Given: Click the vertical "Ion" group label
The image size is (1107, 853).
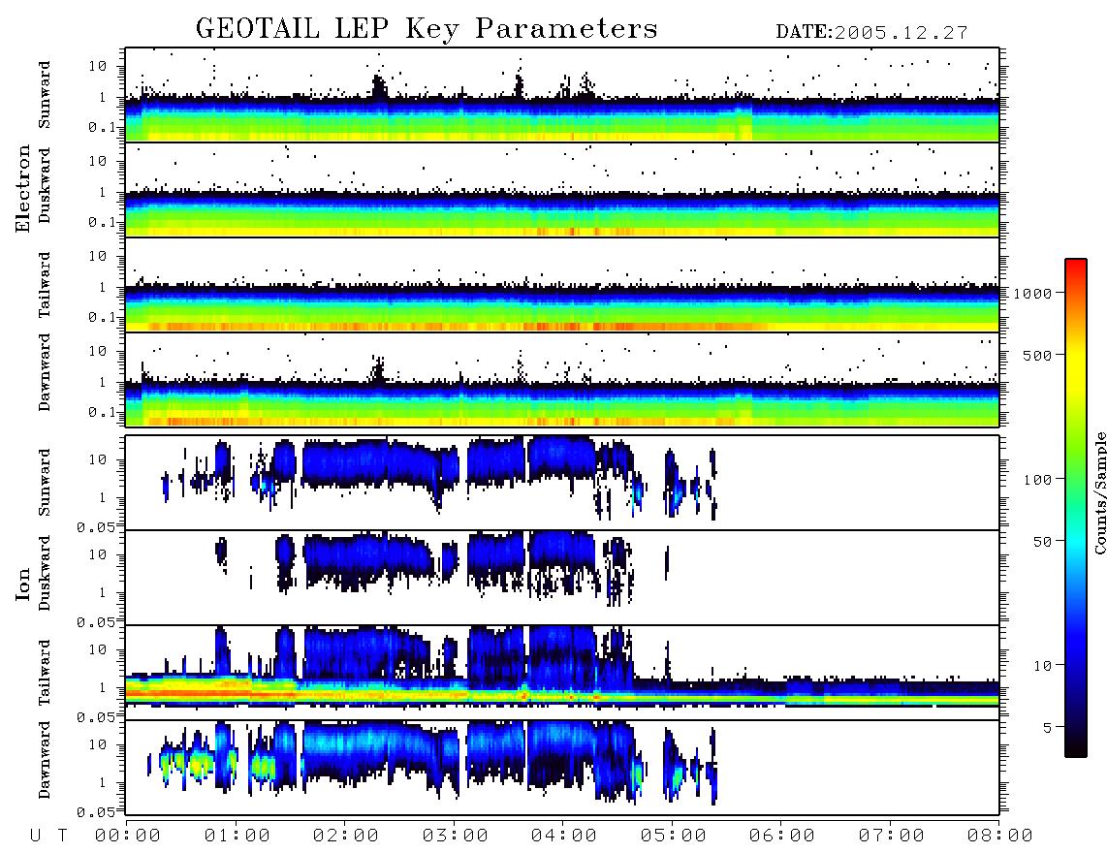Looking at the screenshot, I should [x=23, y=584].
